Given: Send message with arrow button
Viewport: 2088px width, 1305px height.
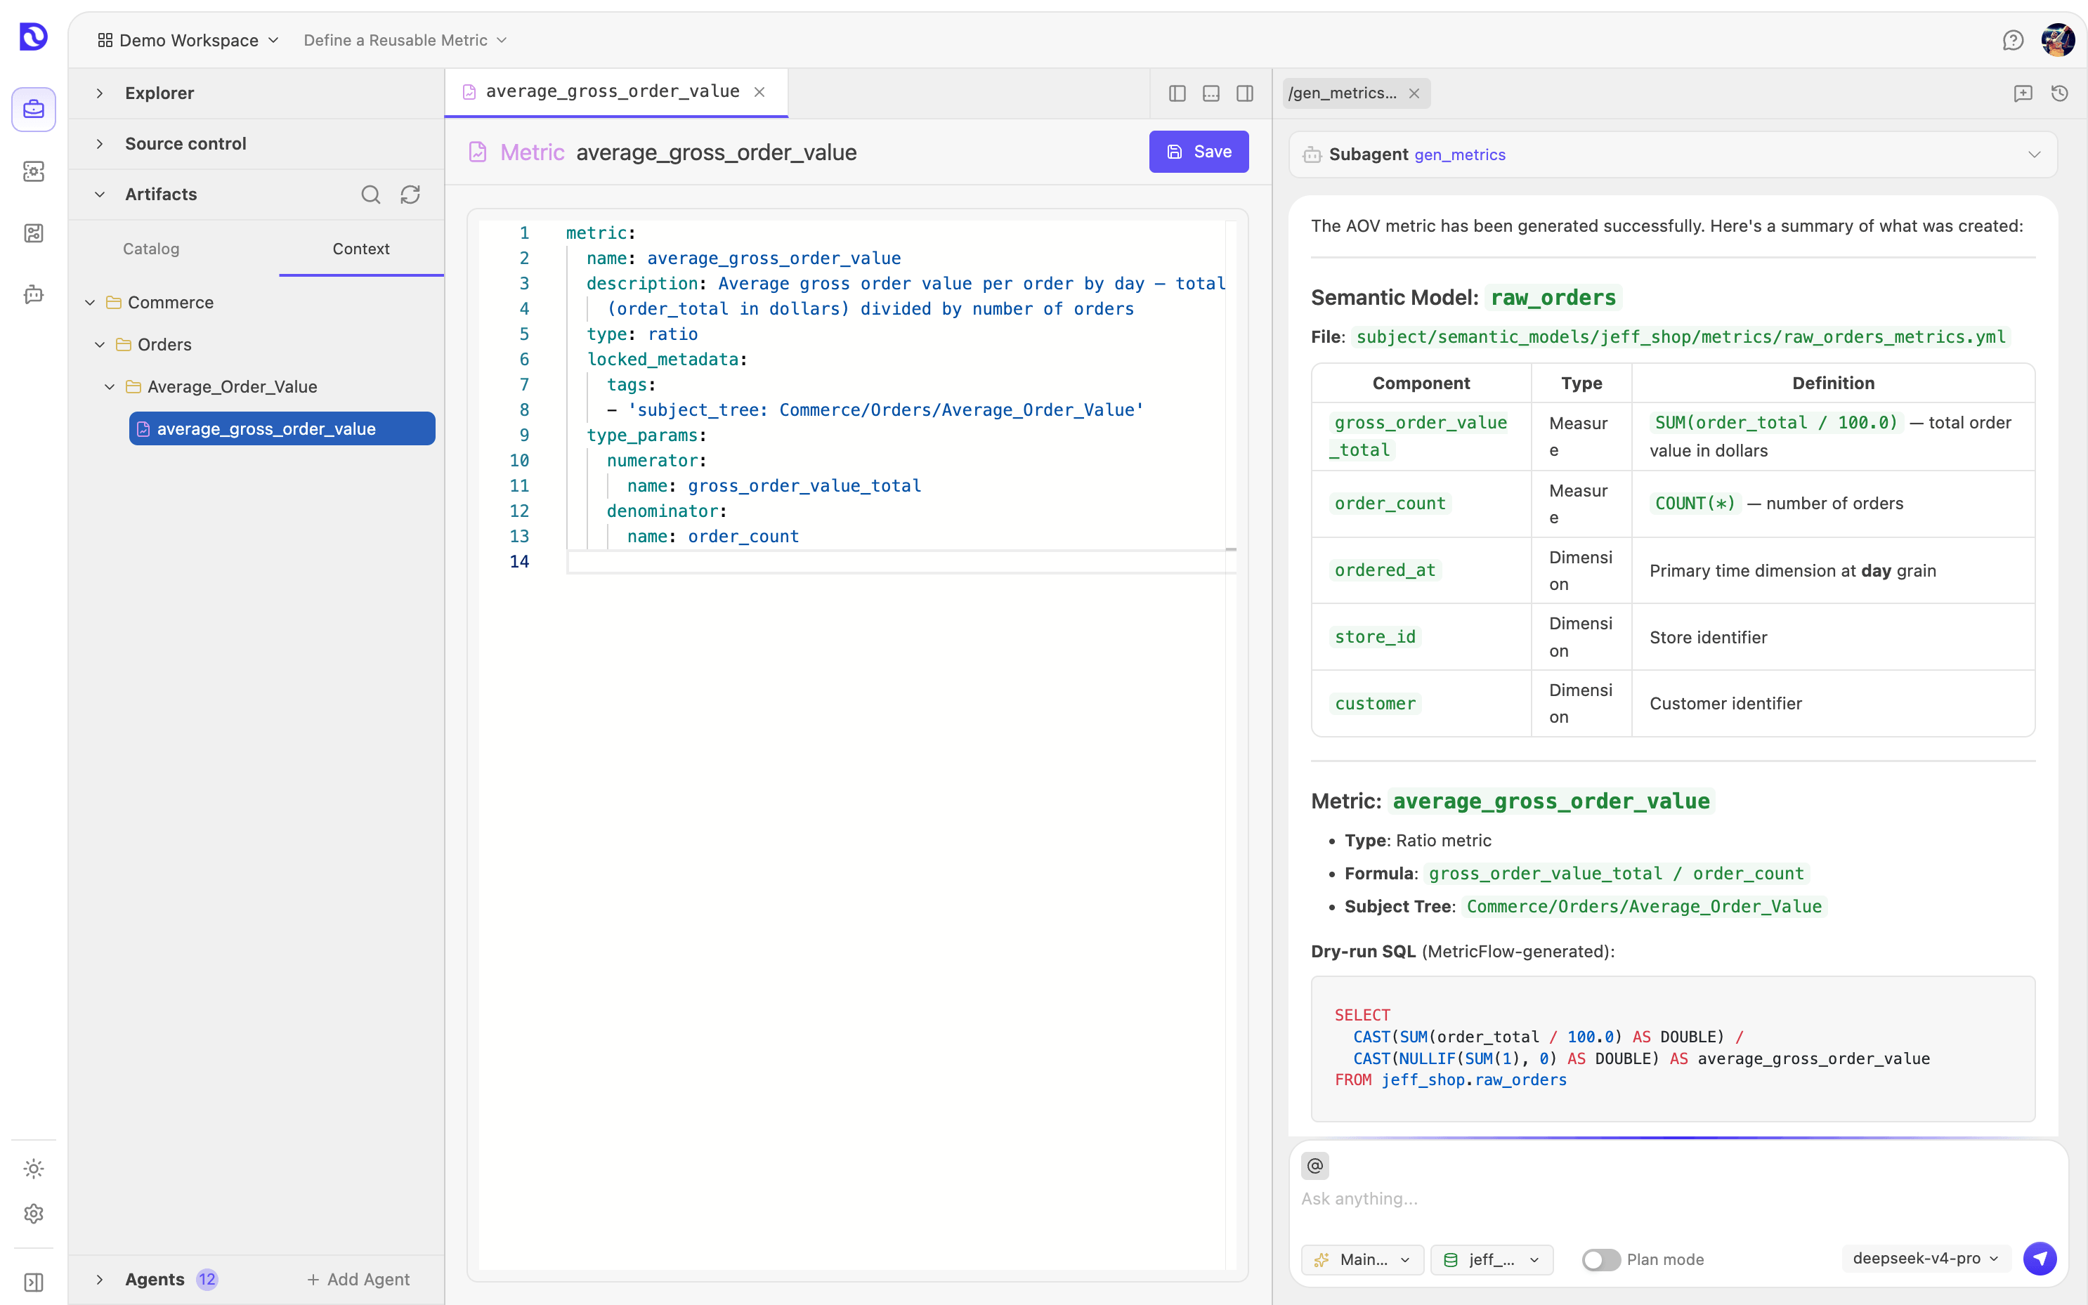Looking at the screenshot, I should [x=2040, y=1259].
